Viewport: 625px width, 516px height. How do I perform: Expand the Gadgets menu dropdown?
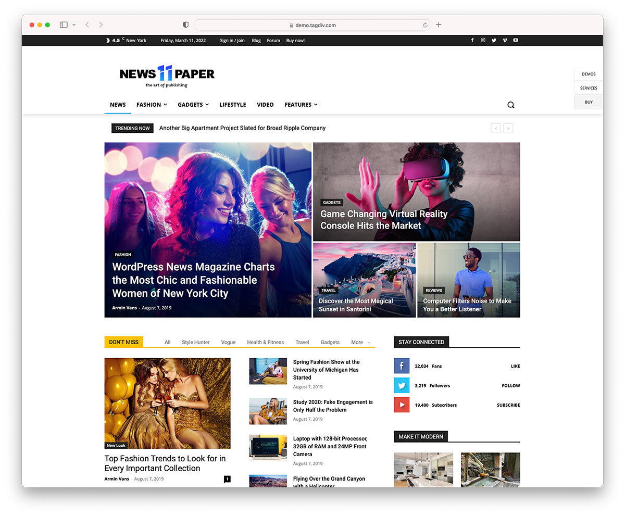pyautogui.click(x=193, y=105)
